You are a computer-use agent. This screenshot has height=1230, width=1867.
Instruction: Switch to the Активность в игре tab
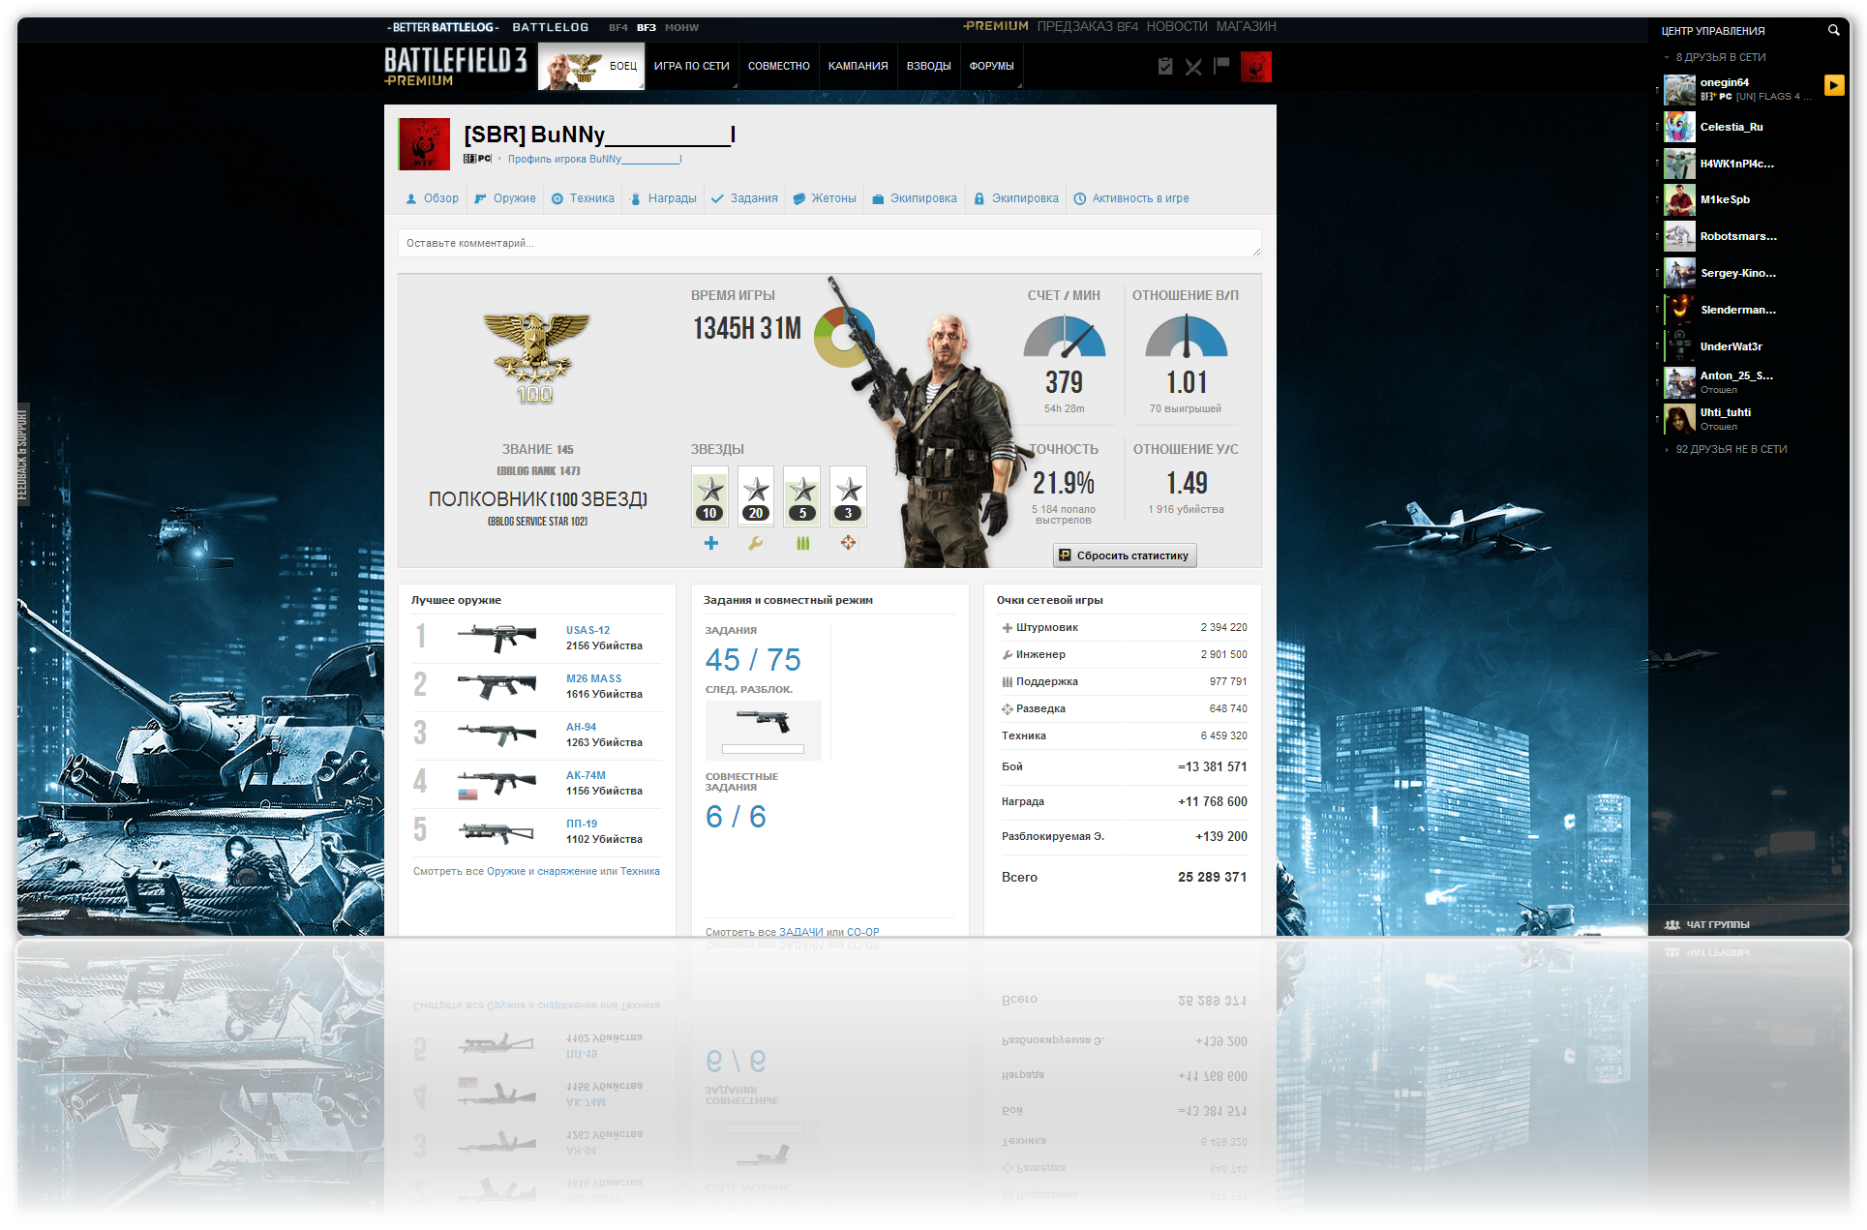click(1131, 198)
